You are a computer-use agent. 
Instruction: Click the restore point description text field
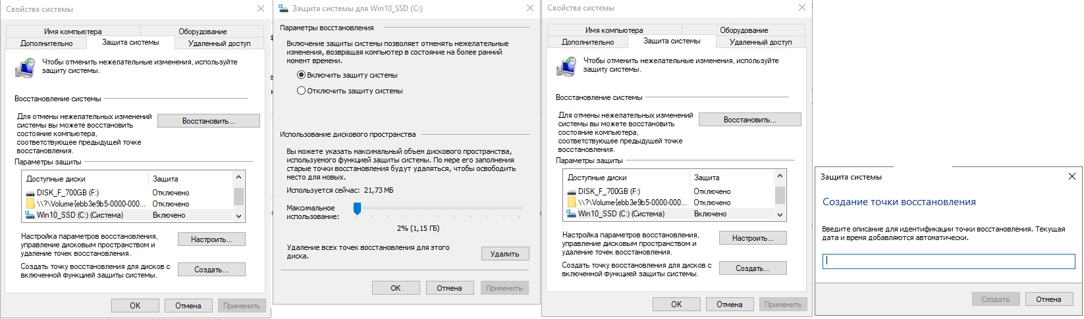click(948, 261)
